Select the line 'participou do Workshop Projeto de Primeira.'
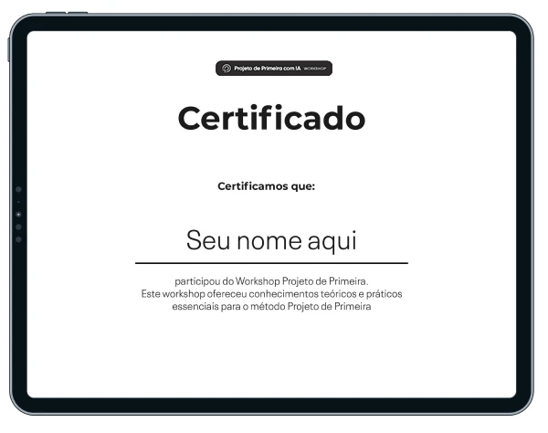 271,282
